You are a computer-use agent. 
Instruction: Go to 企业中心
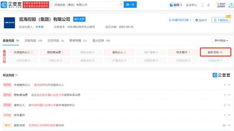(191, 5)
